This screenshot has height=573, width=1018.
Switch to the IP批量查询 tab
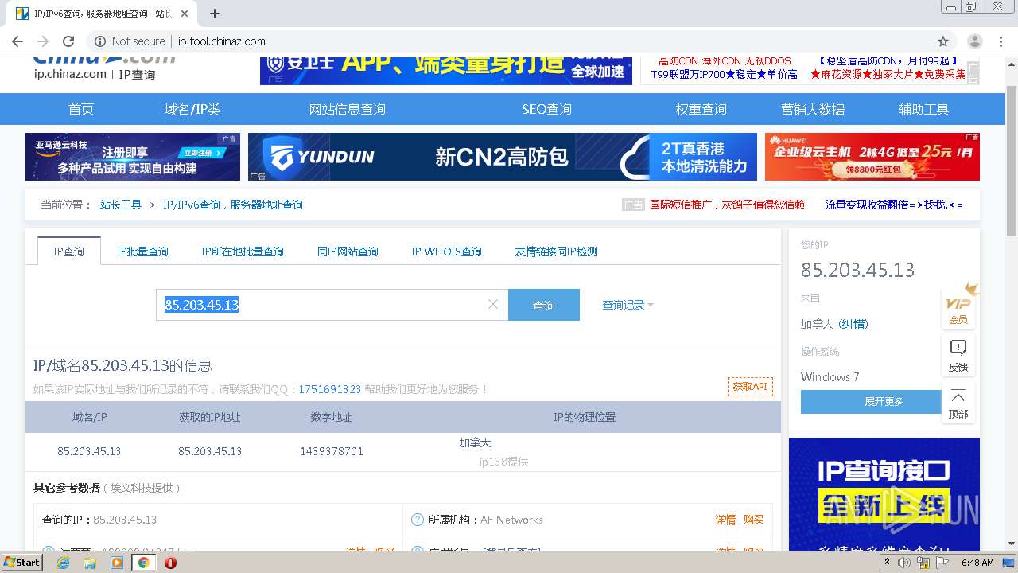click(x=143, y=251)
